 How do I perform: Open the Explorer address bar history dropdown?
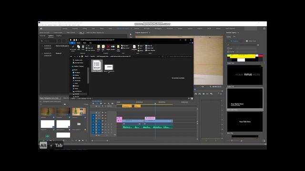(x=159, y=57)
